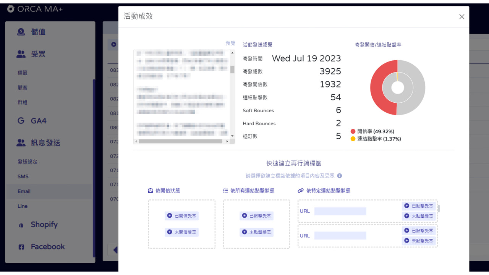Click the 退訂數 value 5
This screenshot has height=275, width=489.
coord(338,136)
